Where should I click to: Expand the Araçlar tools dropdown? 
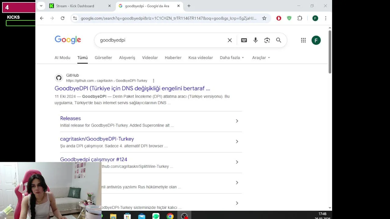261,57
